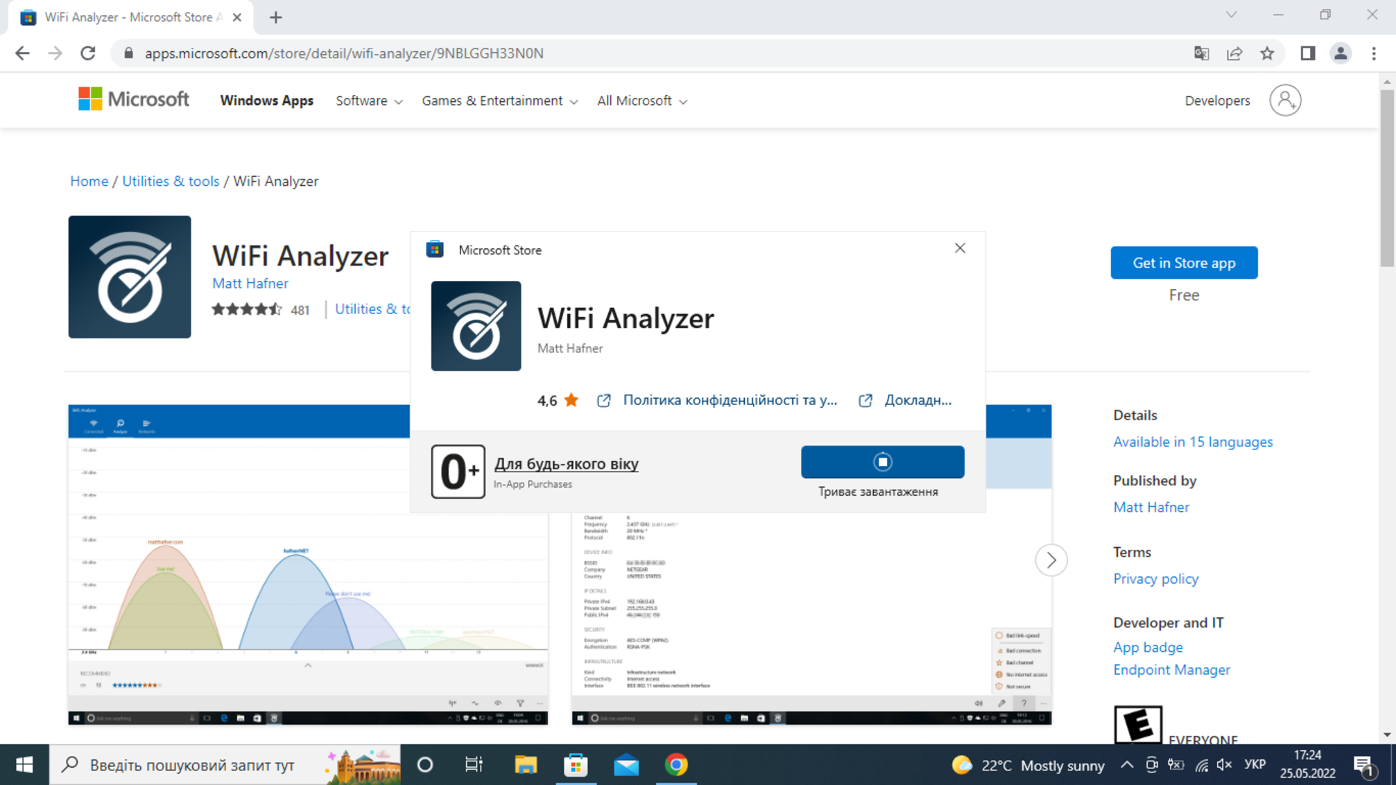Viewport: 1396px width, 785px height.
Task: Go to Utilities & tools breadcrumb
Action: 171,181
